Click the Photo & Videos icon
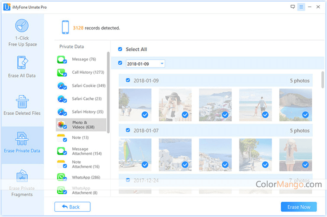The height and width of the screenshot is (217, 327). tap(62, 125)
